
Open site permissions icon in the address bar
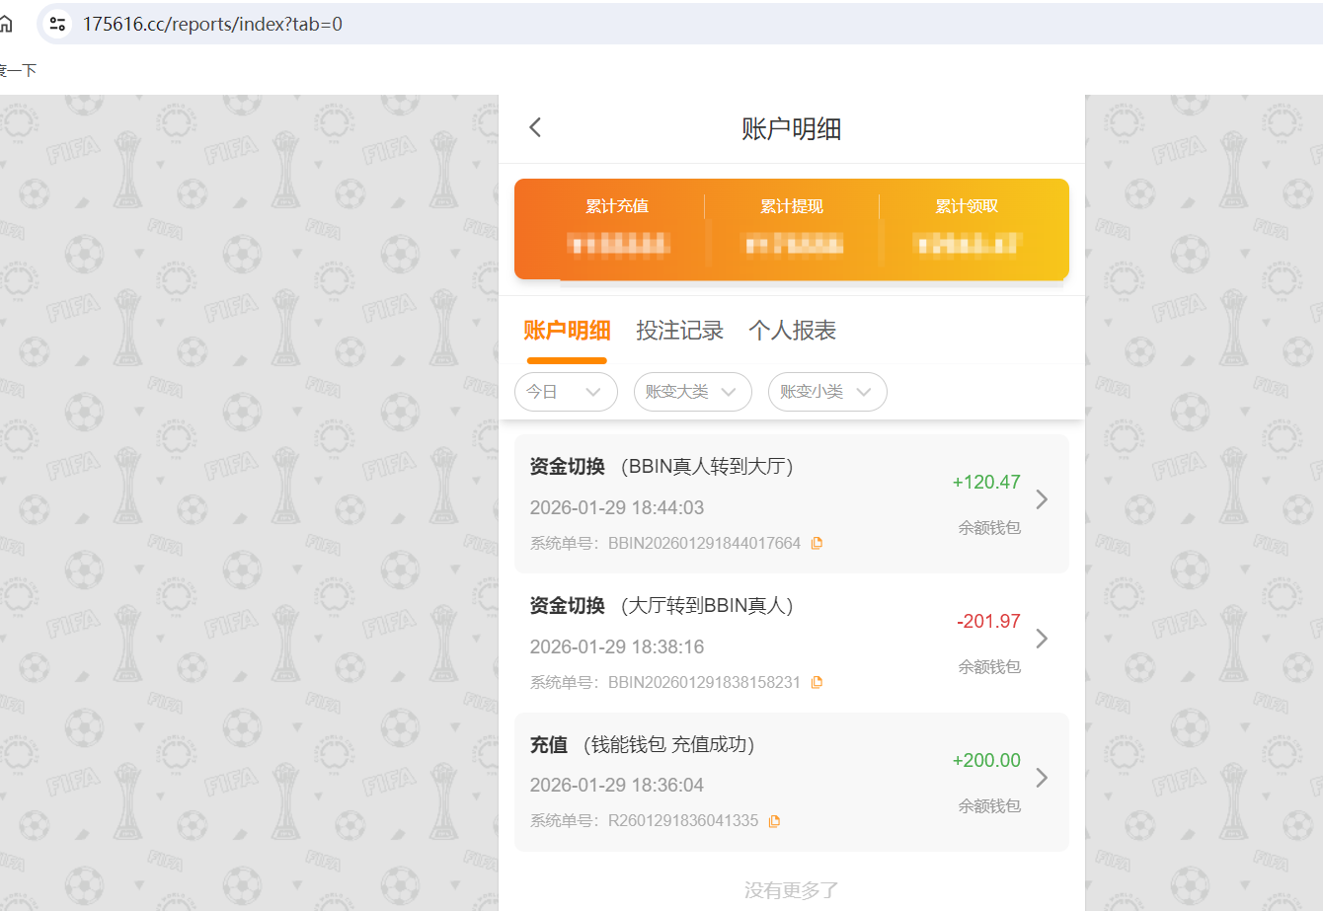(56, 24)
